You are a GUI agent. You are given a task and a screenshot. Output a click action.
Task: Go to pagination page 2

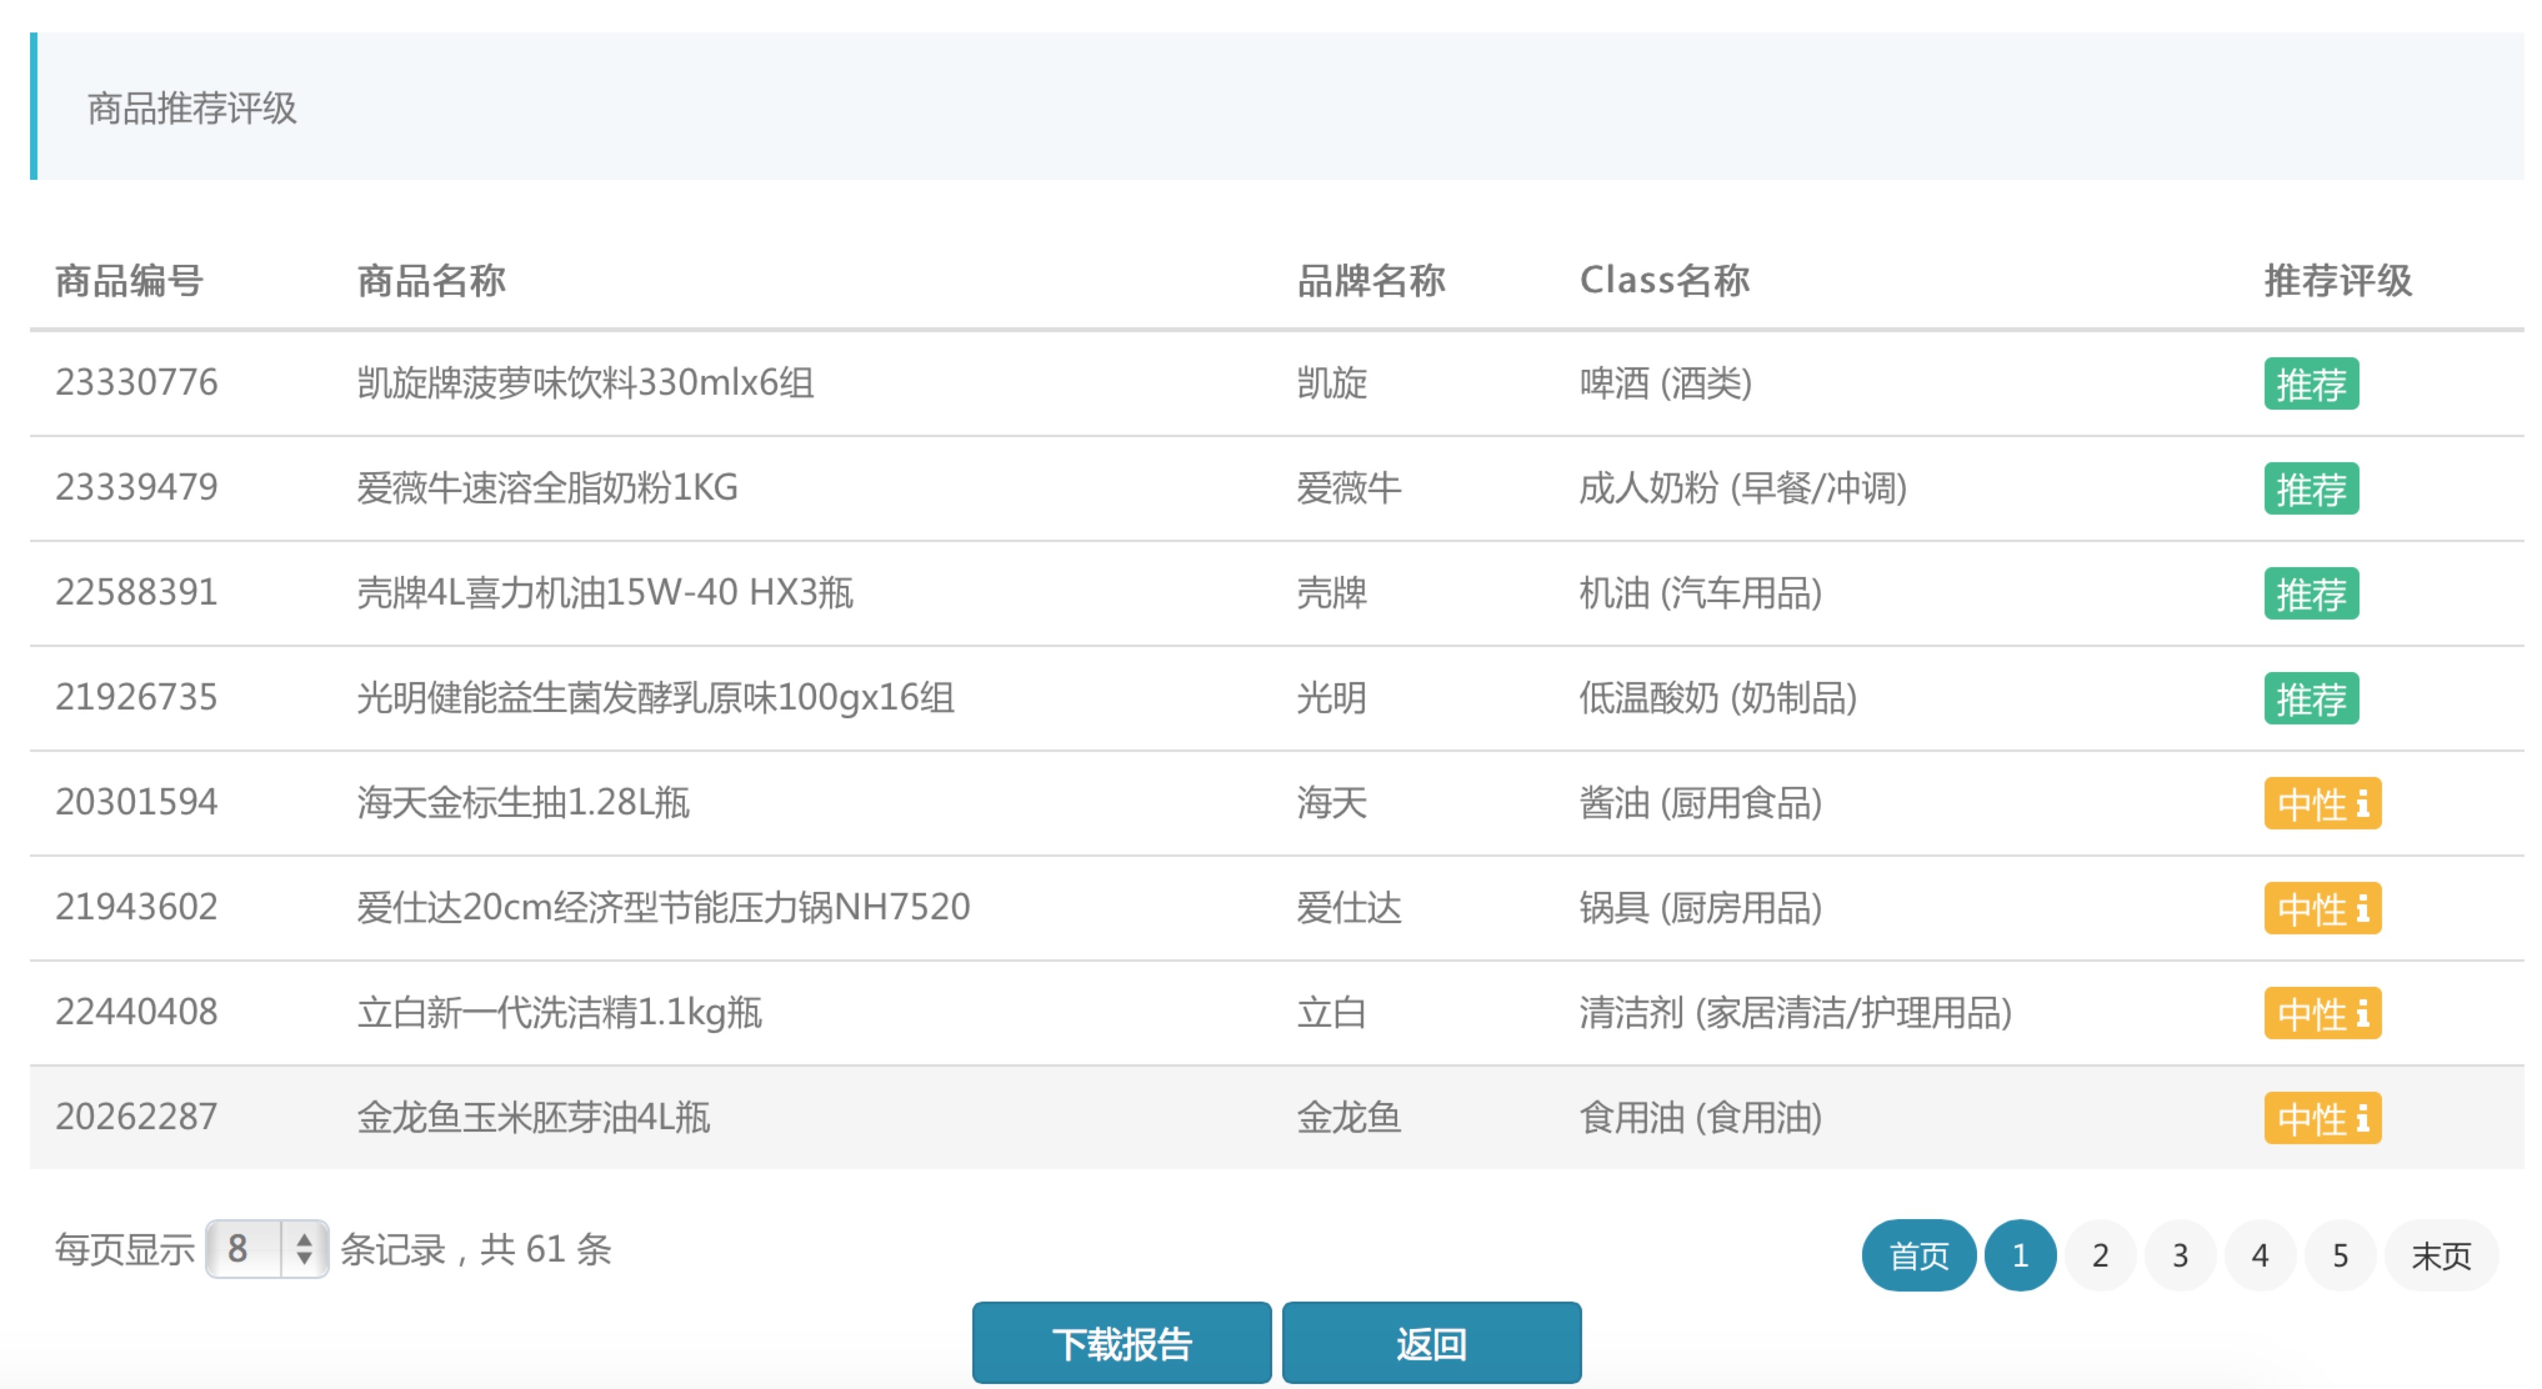coord(2100,1255)
